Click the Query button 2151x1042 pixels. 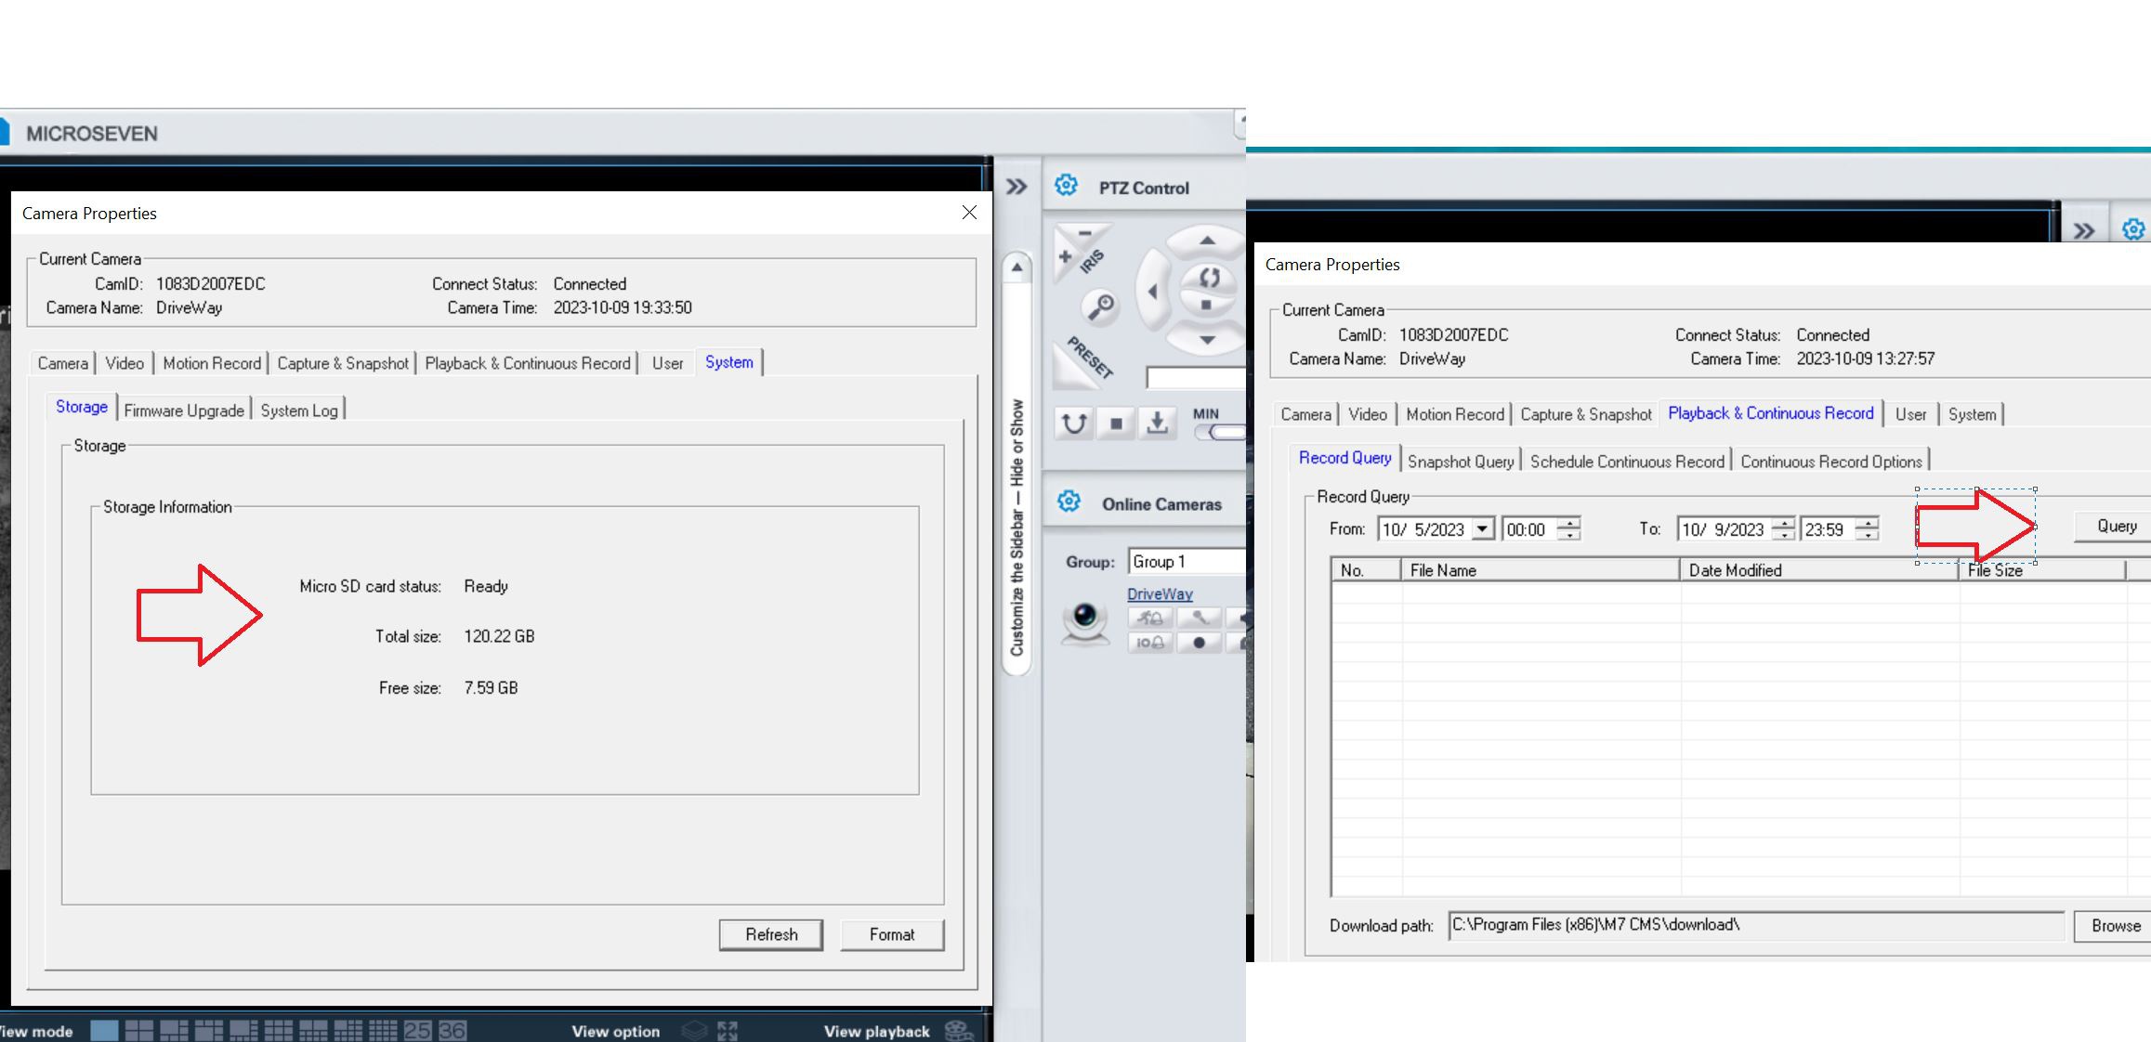click(2116, 527)
